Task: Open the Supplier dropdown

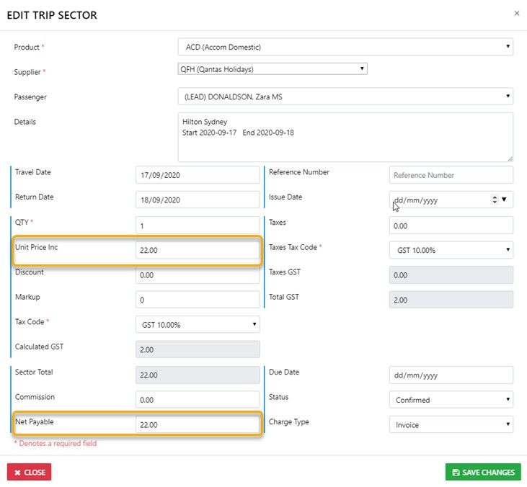Action: click(272, 69)
